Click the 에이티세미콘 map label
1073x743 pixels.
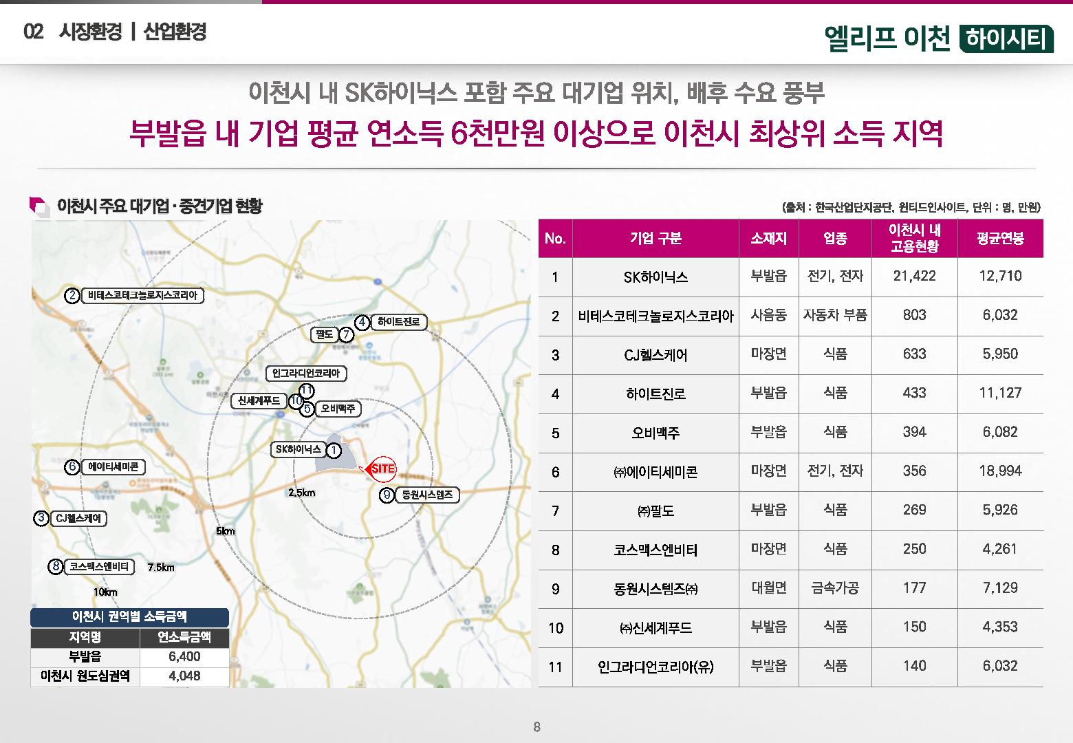tap(113, 467)
